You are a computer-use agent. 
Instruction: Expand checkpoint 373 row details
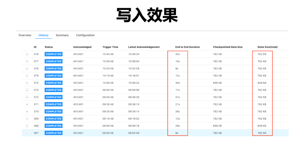click(27, 90)
